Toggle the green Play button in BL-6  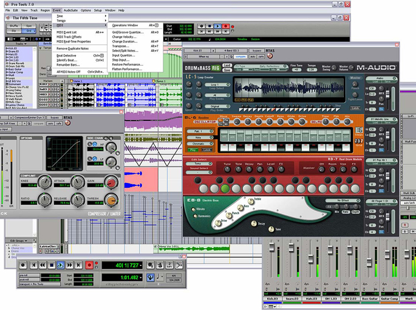(x=193, y=150)
